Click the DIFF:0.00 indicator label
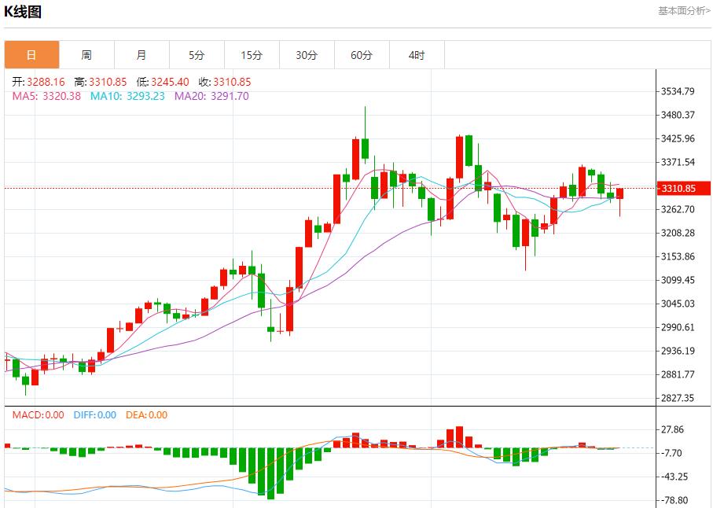 coord(94,415)
